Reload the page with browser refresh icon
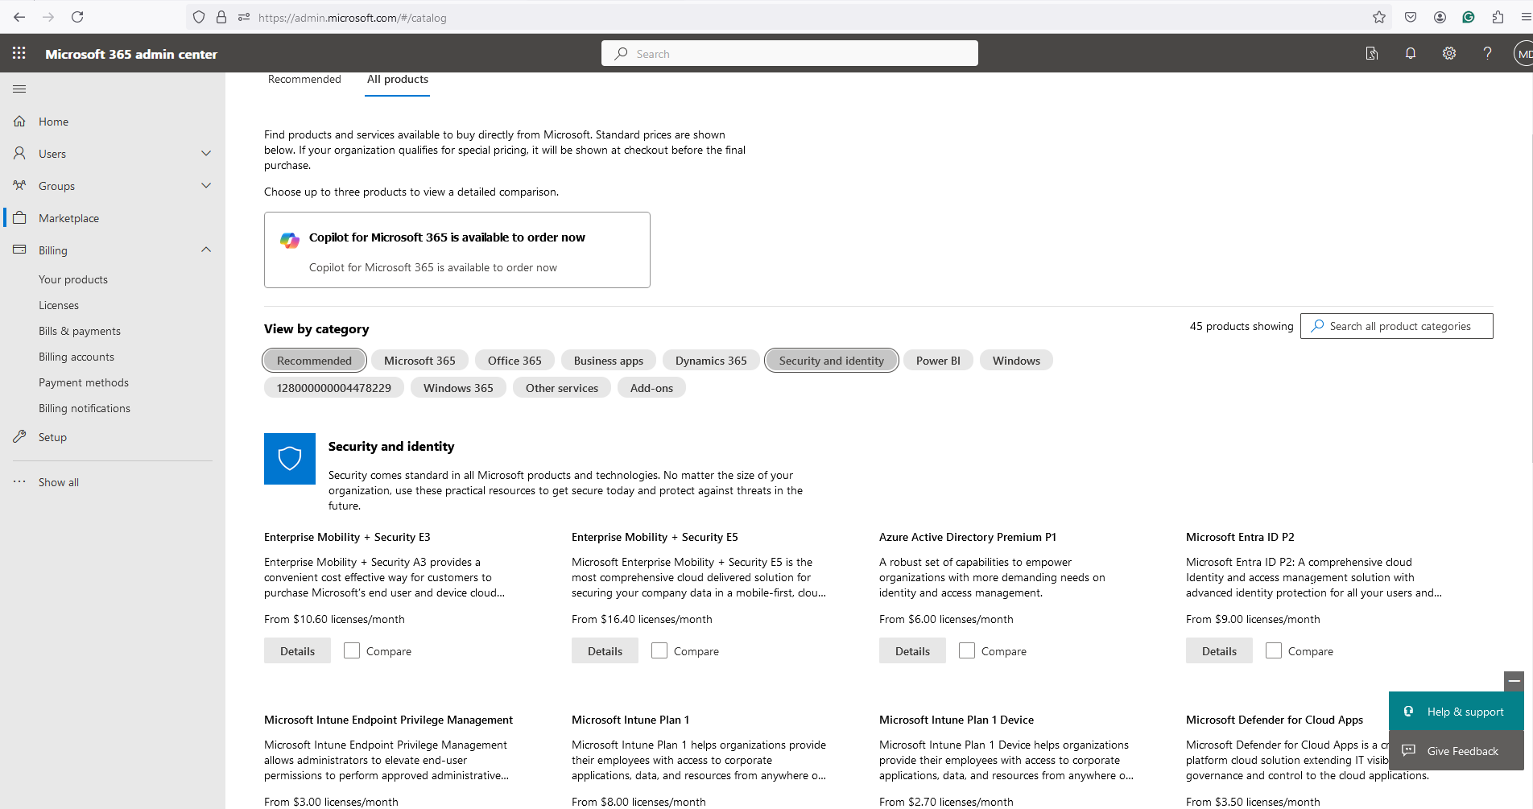Screen dimensions: 1533x809 tap(77, 17)
